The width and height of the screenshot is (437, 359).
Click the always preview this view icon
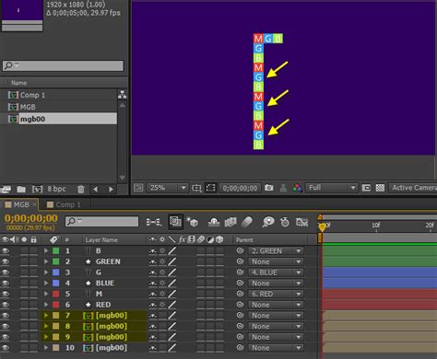(138, 188)
